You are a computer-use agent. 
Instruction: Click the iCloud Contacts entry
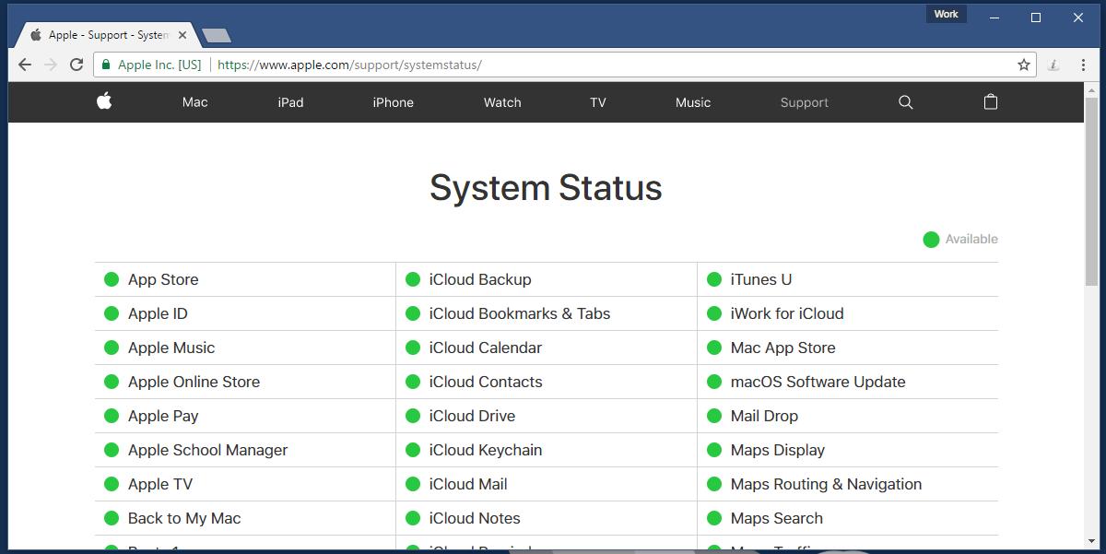coord(486,382)
